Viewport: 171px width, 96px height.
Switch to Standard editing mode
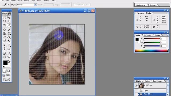point(5,71)
